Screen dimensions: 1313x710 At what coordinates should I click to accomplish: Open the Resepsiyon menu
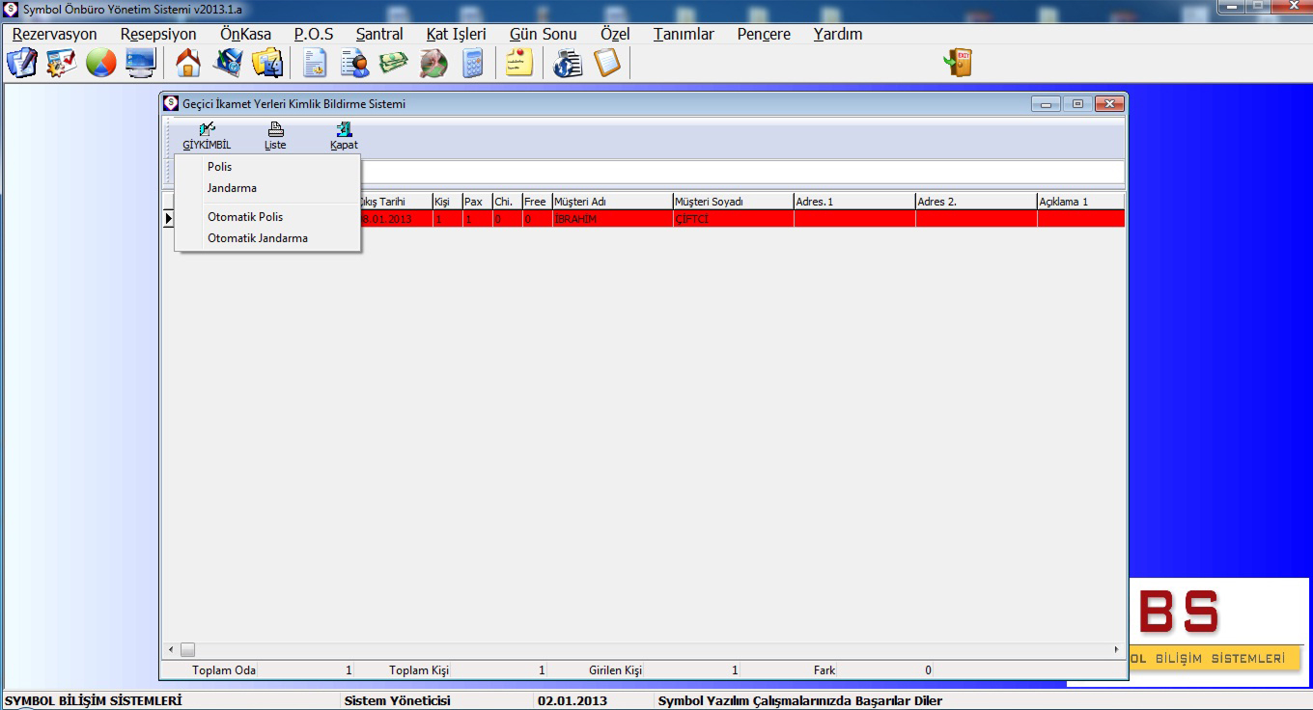point(158,34)
